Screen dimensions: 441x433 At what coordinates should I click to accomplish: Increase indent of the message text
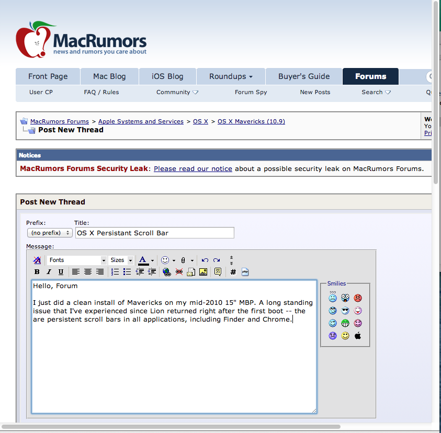pos(152,272)
